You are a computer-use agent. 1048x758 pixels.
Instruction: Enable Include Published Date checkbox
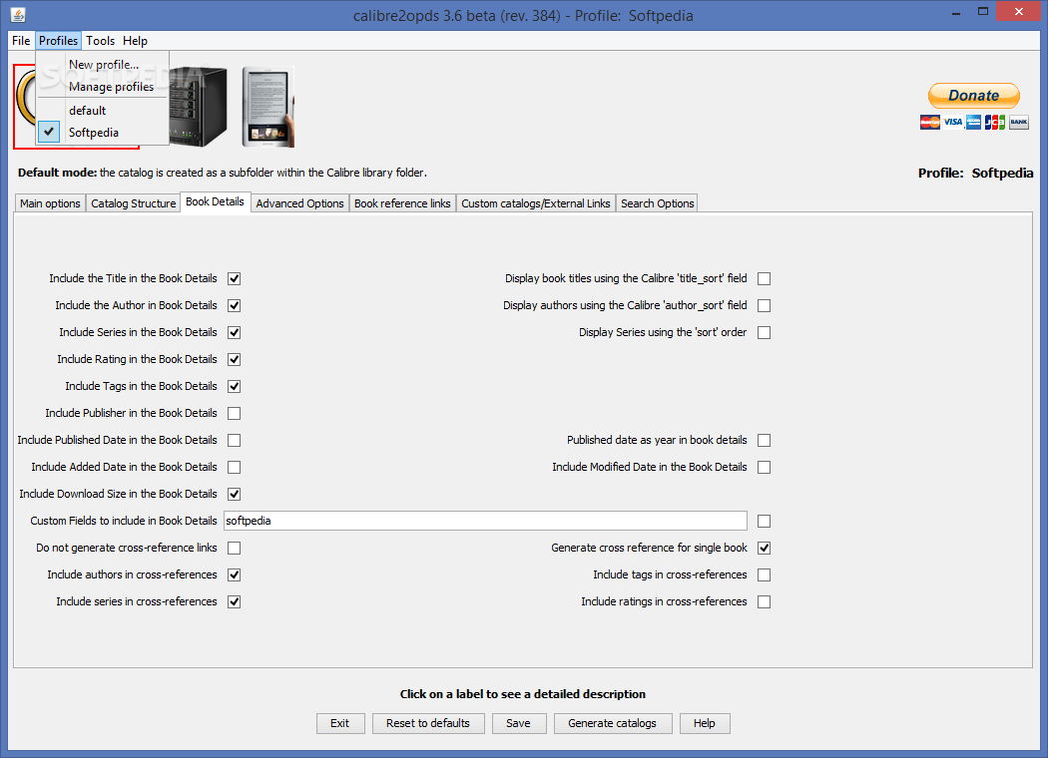[x=234, y=440]
